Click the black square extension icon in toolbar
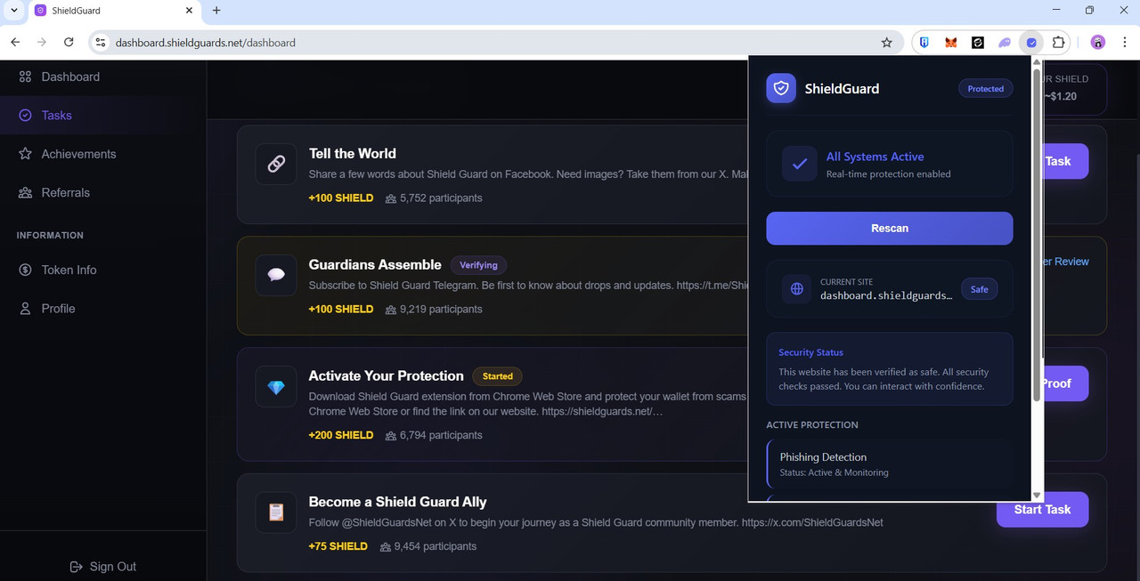Image resolution: width=1140 pixels, height=581 pixels. pos(978,42)
